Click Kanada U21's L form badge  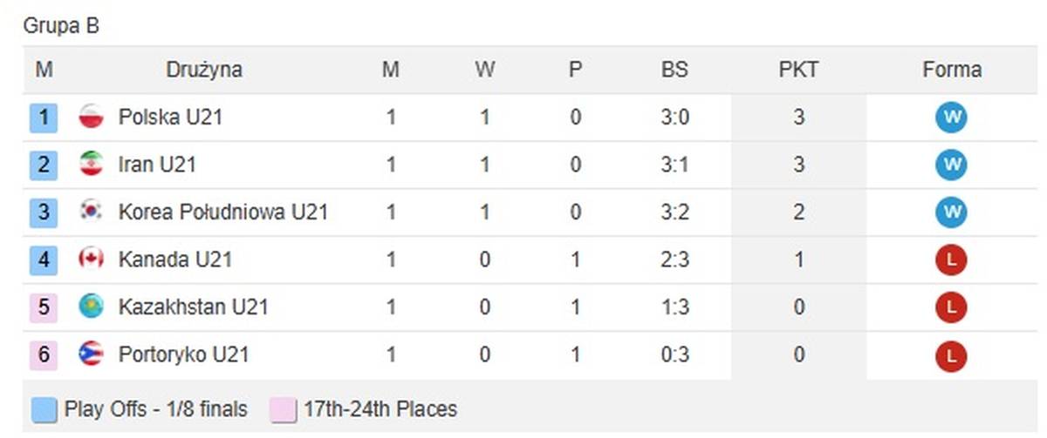tap(952, 259)
